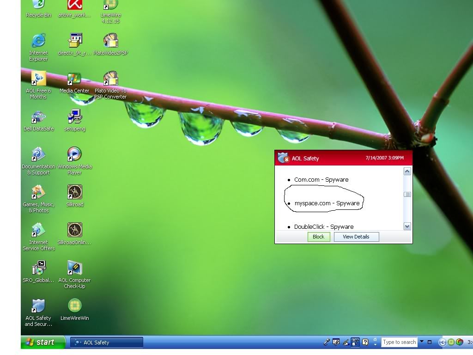Viewport: 473px width, 355px height.
Task: Select the AOL Free 6 Months shortcut
Action: point(39,79)
